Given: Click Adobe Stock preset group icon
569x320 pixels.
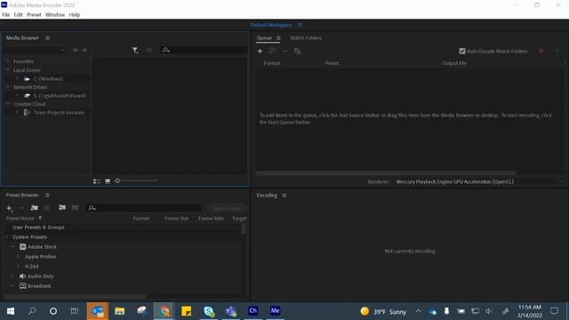Looking at the screenshot, I should [23, 247].
